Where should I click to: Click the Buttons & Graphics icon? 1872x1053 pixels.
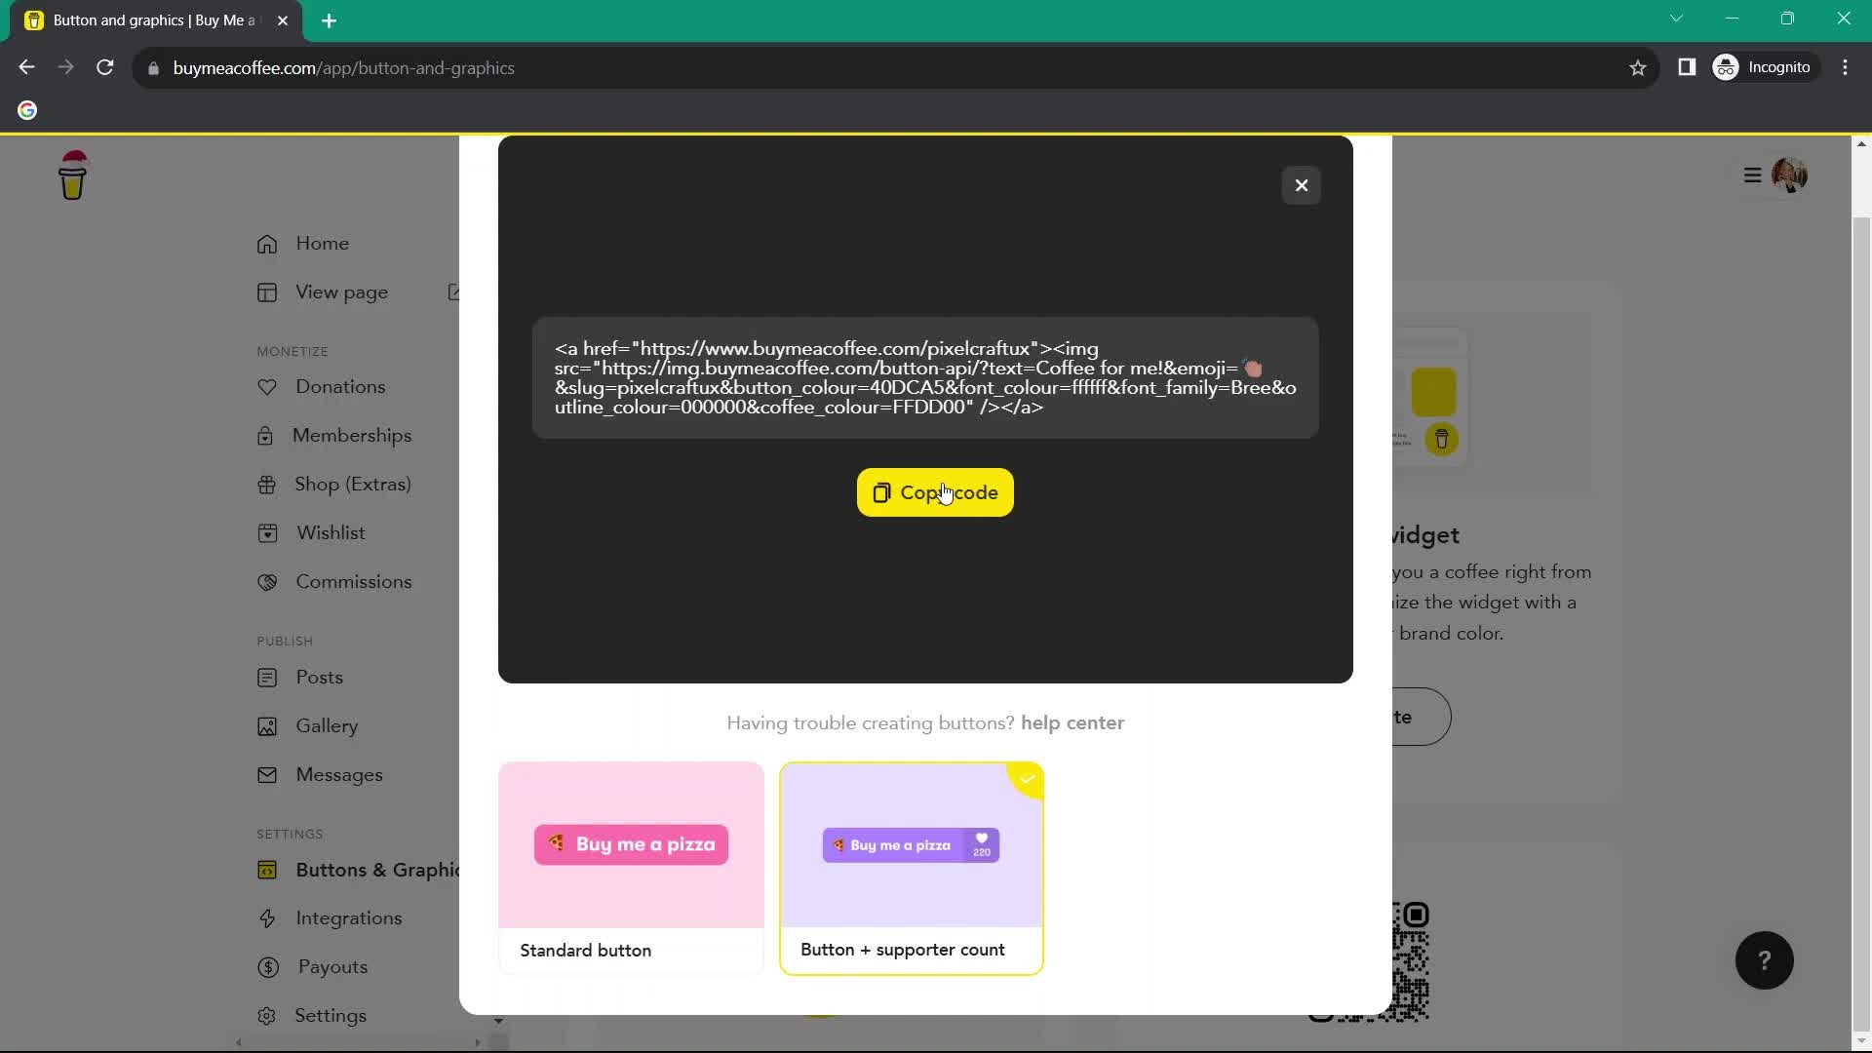pos(267,870)
